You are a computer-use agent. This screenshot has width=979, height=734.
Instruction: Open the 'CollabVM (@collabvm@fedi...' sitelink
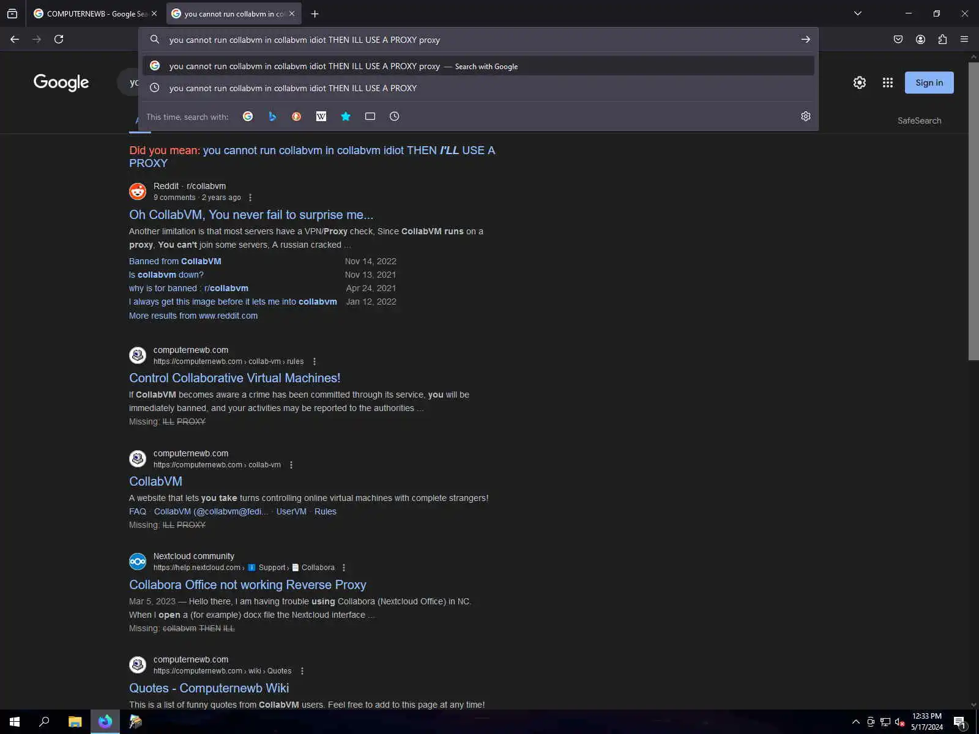click(211, 511)
